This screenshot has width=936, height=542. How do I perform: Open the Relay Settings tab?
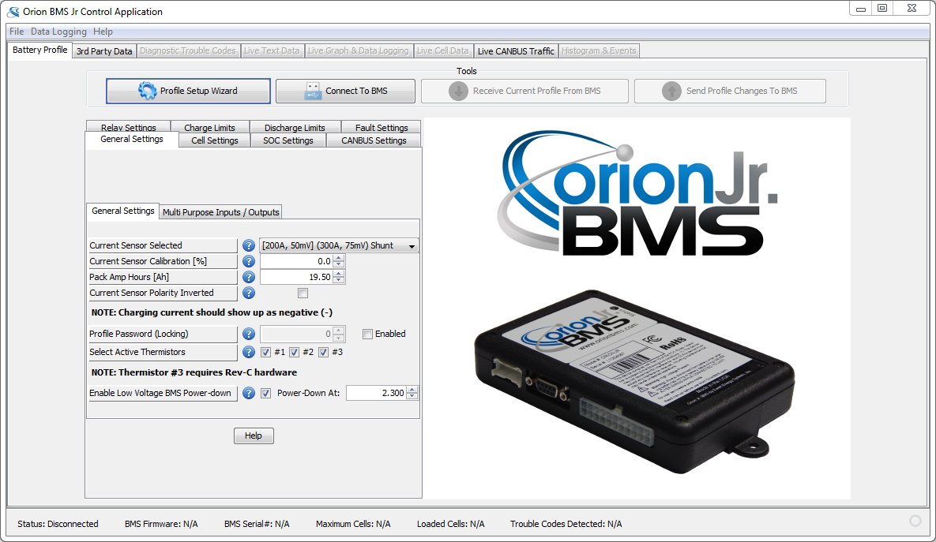click(x=128, y=127)
